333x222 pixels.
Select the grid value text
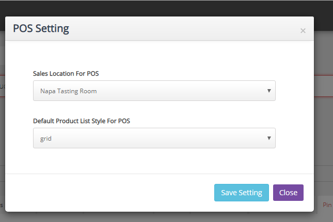45,139
